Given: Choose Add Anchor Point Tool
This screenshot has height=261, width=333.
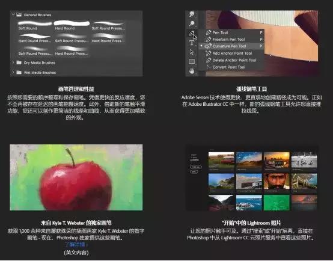Looking at the screenshot, I should (x=231, y=53).
